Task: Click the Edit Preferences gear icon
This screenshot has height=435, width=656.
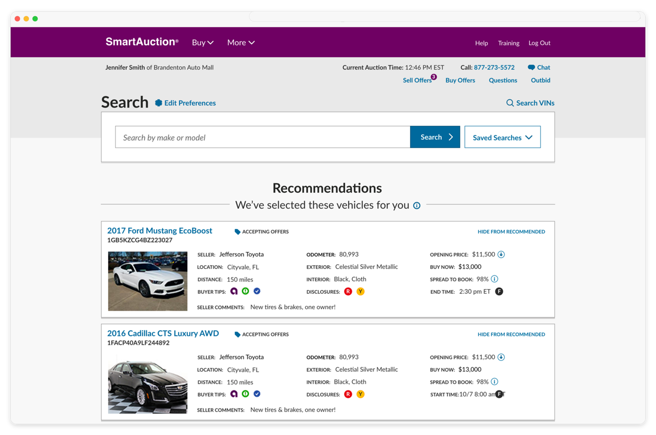Action: (158, 103)
